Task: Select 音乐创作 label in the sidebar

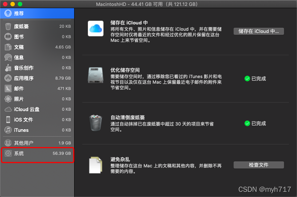Action: [x=24, y=68]
